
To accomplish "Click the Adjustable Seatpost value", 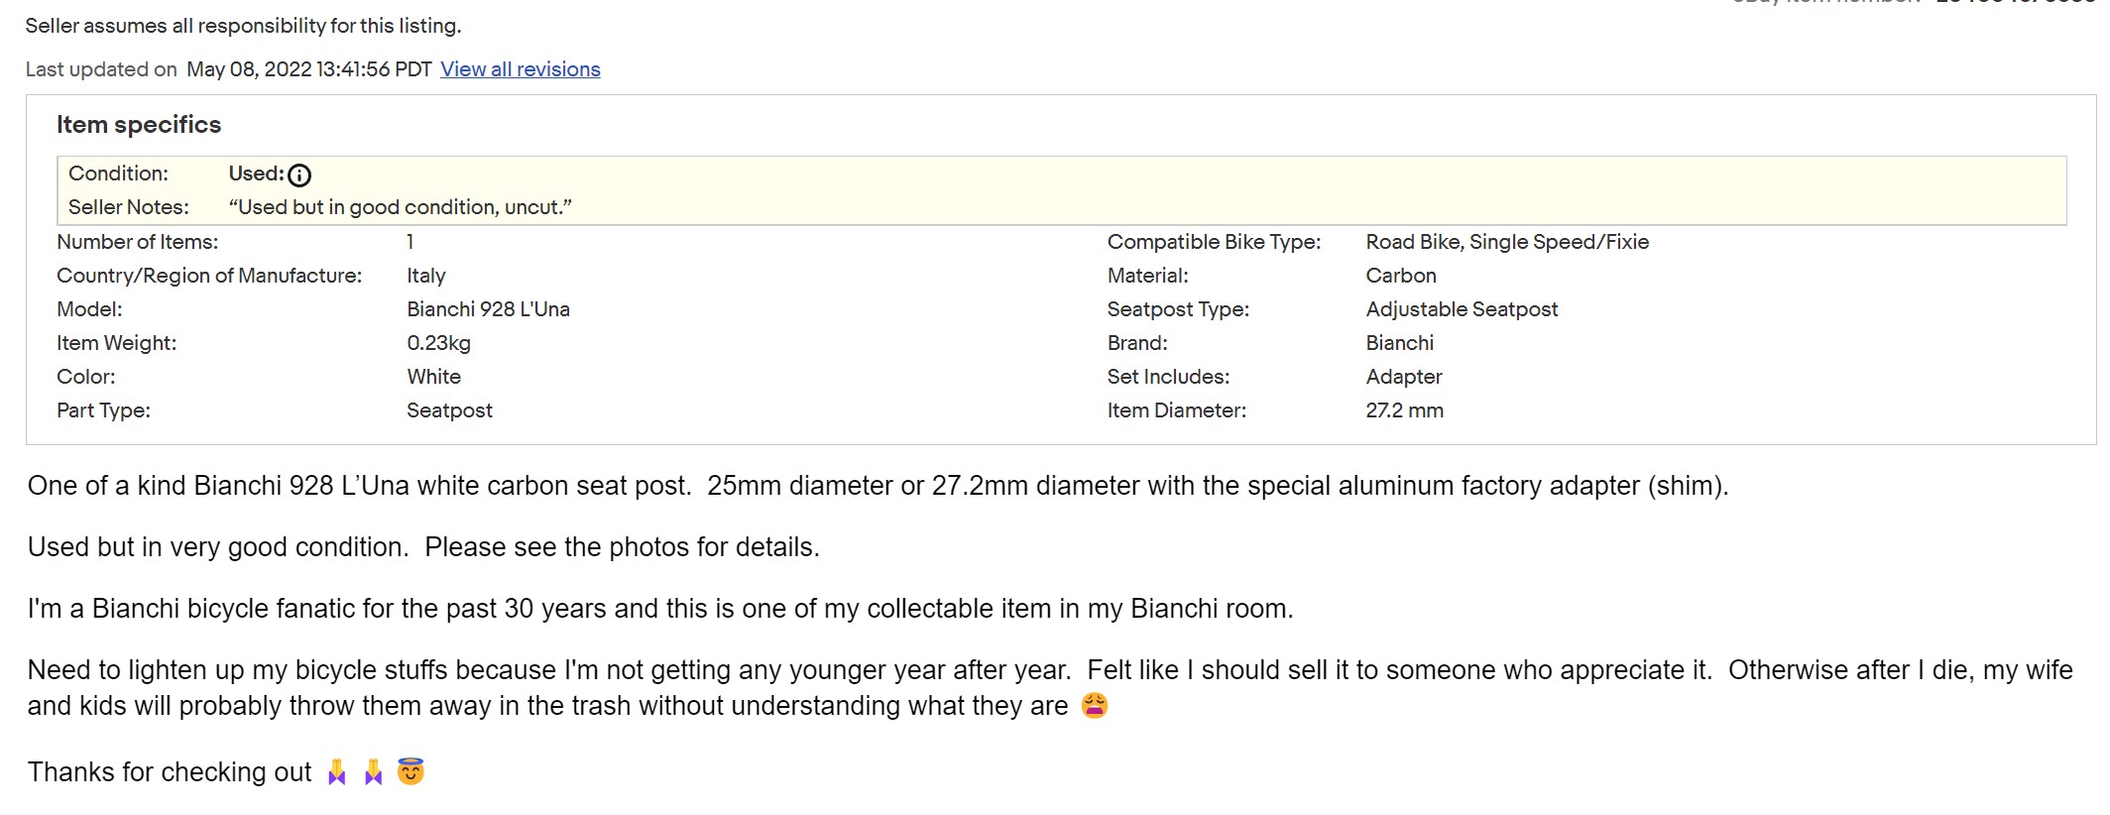I will coord(1462,309).
